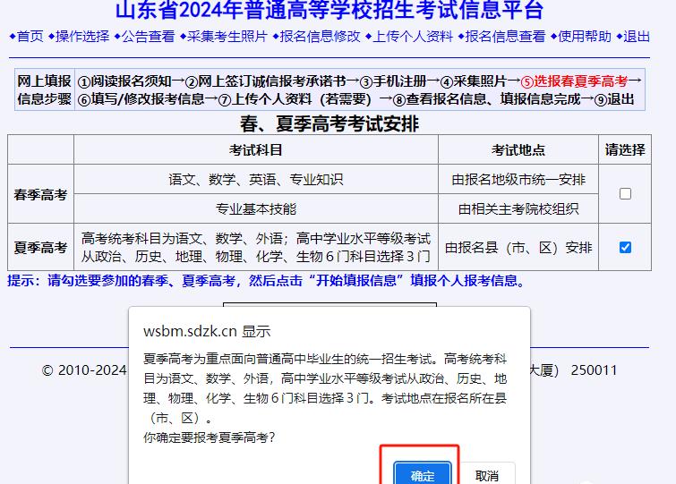The height and width of the screenshot is (484, 676).
Task: Click cell 由报名地级市统一安排
Action: [518, 179]
